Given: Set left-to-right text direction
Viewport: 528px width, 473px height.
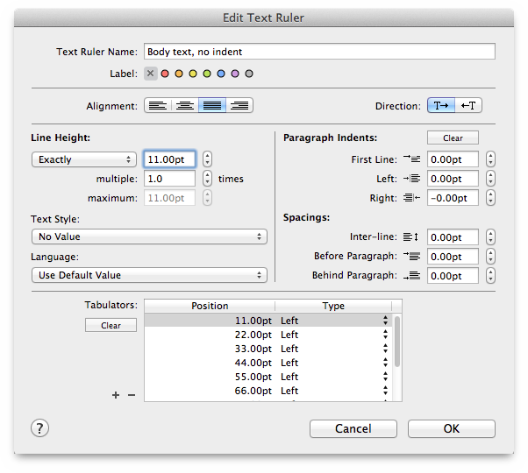Looking at the screenshot, I should pyautogui.click(x=441, y=106).
